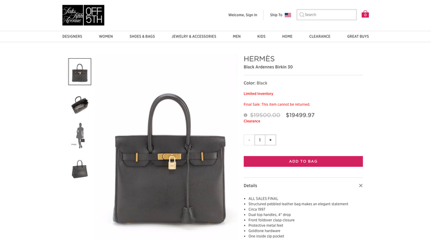Image resolution: width=431 pixels, height=240 pixels.
Task: Click the Add to Bag button
Action: tap(303, 161)
